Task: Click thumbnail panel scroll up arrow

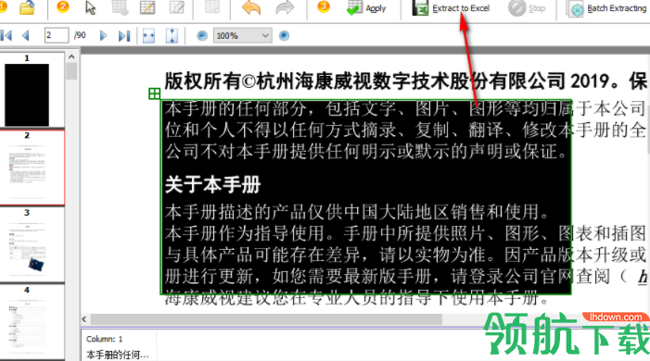Action: click(x=71, y=56)
